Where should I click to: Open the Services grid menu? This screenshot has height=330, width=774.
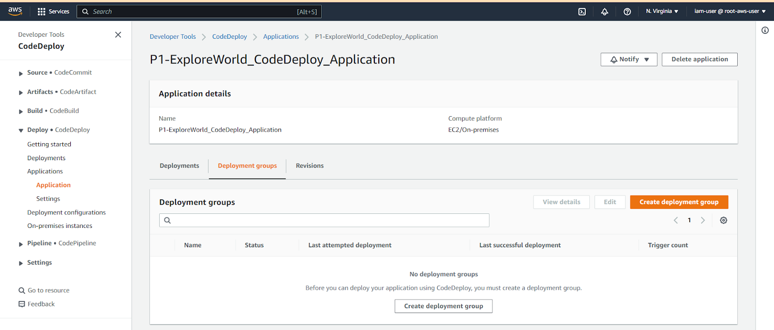[53, 11]
